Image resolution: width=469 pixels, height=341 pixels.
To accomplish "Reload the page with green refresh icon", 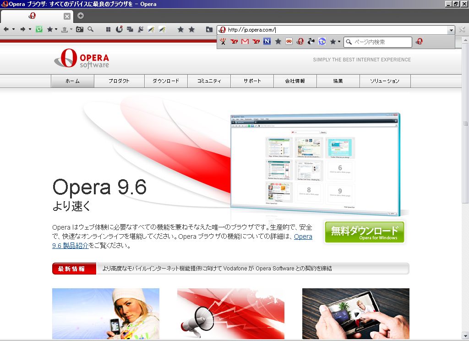I will 39,29.
